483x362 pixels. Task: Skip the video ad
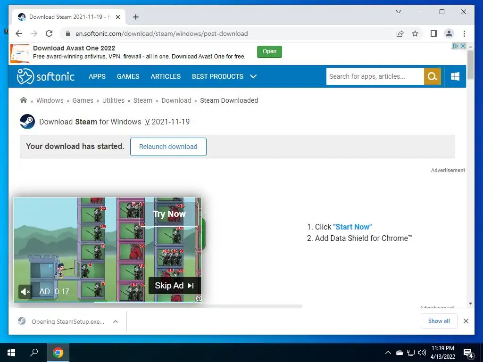pyautogui.click(x=175, y=286)
